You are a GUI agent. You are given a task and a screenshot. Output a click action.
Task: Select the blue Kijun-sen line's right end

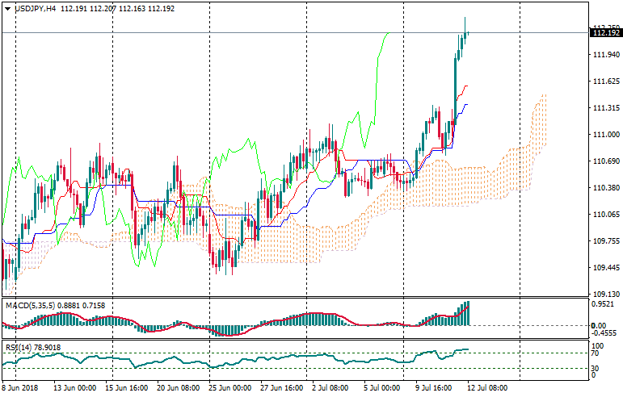(x=467, y=104)
